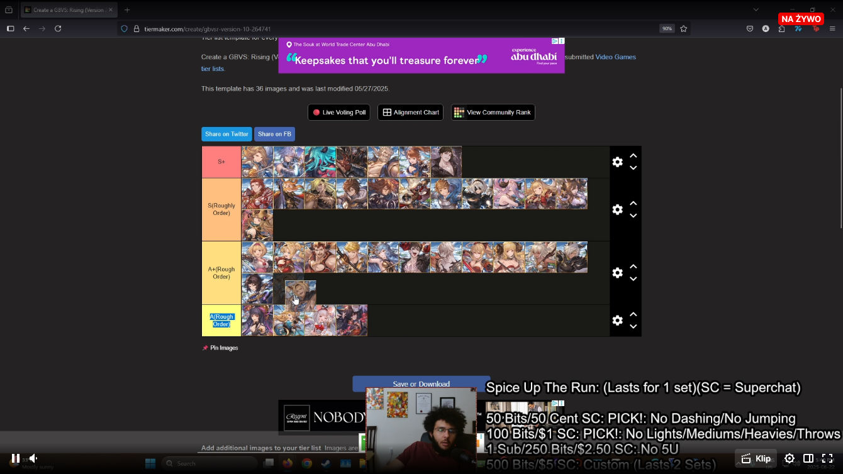The height and width of the screenshot is (474, 843).
Task: Toggle Pin Images option
Action: 220,348
